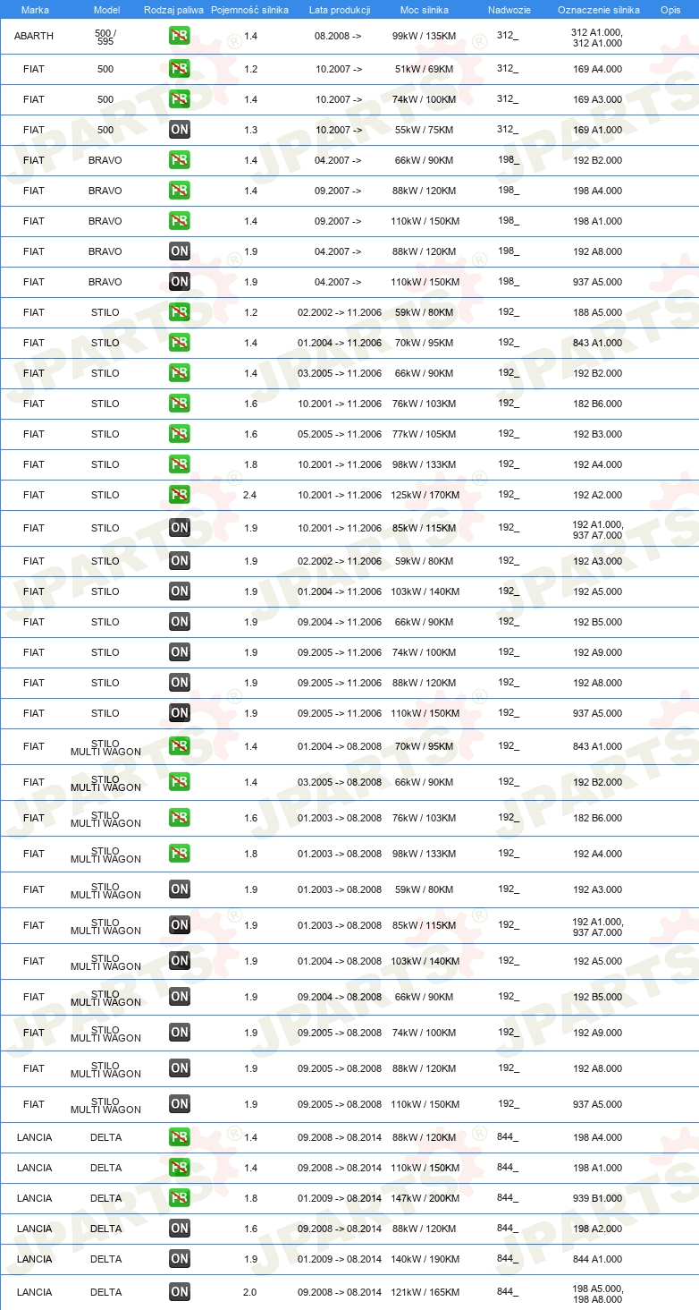Screen dimensions: 699x1310
Task: Click PB icon in Stilo 182 B6.000 10.2001 row
Action: pos(179,404)
